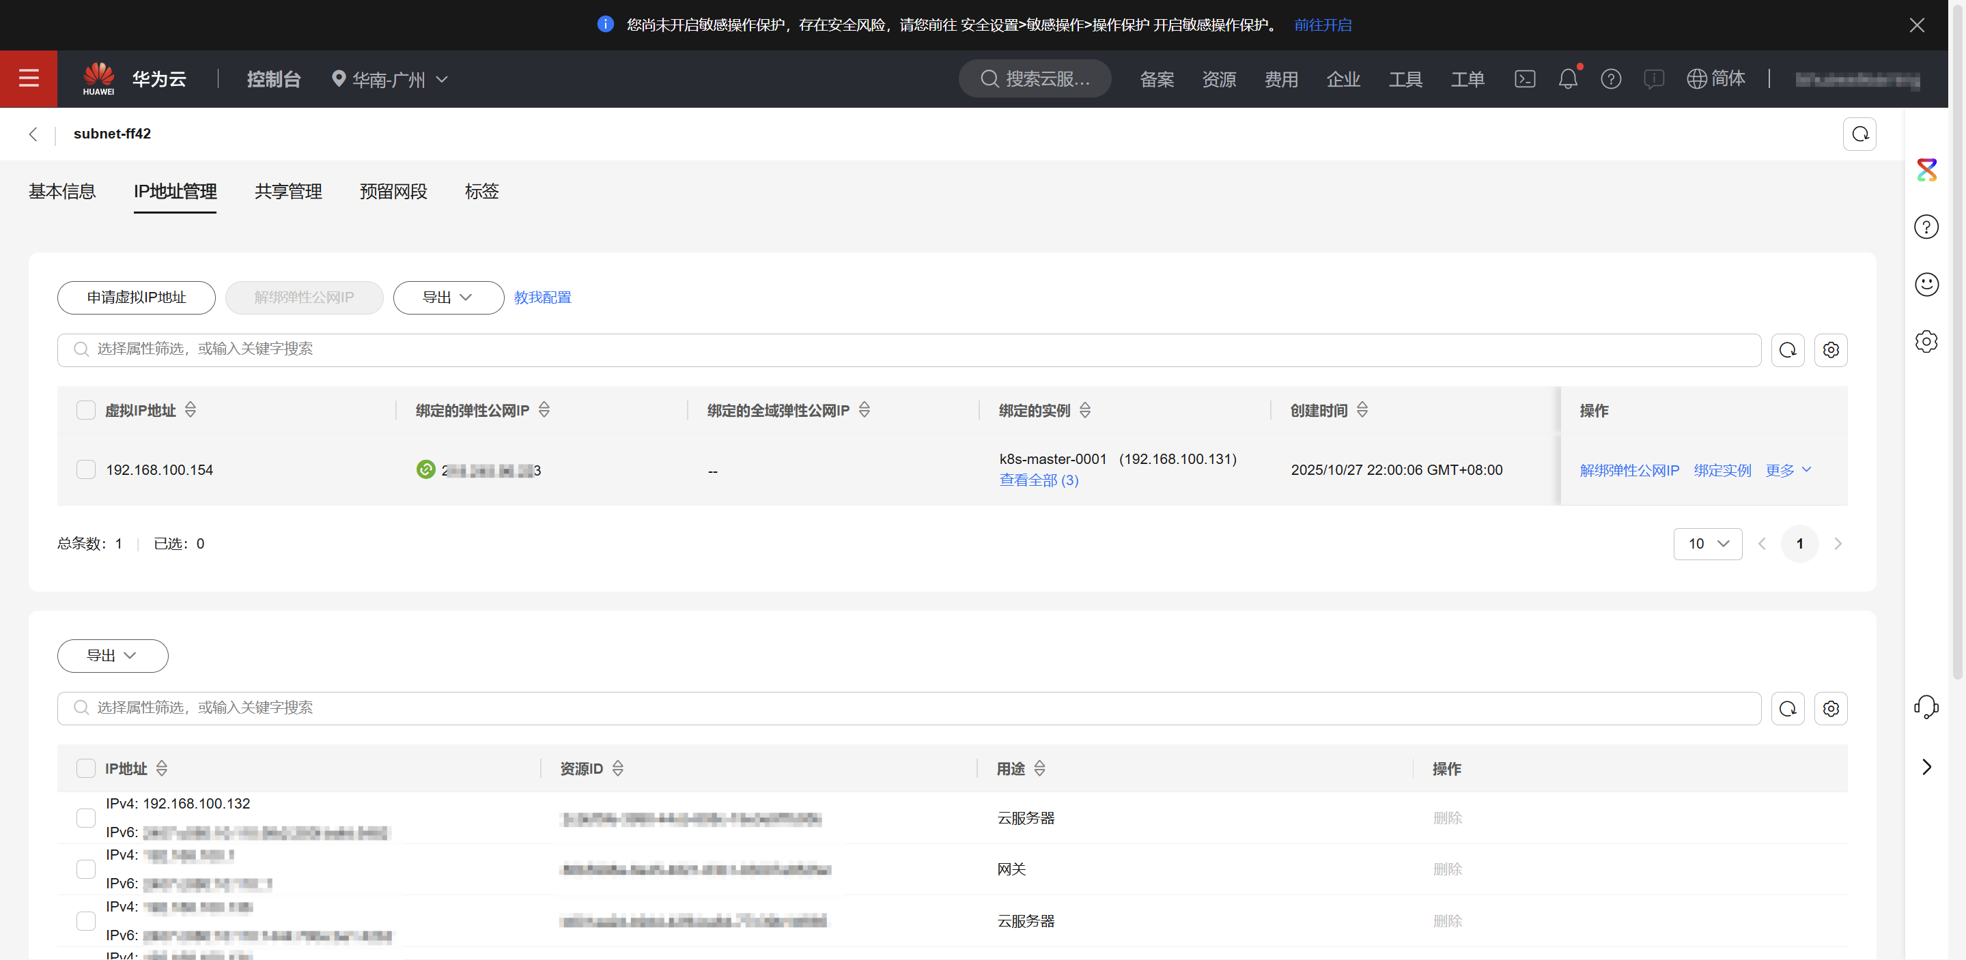Open the 预留网段 tab
Image resolution: width=1966 pixels, height=960 pixels.
point(393,192)
